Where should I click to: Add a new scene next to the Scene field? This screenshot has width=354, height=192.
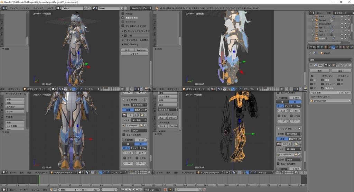pyautogui.click(x=121, y=8)
